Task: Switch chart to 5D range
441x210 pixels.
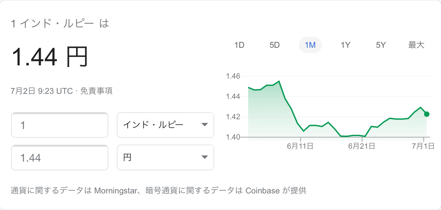Action: tap(274, 45)
